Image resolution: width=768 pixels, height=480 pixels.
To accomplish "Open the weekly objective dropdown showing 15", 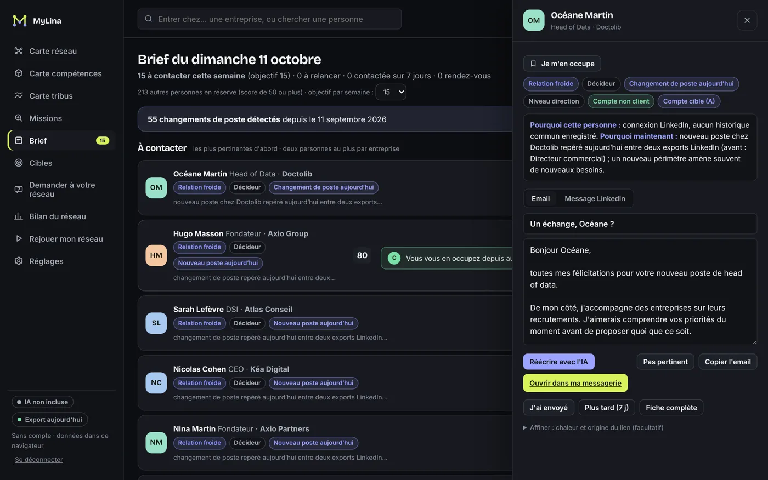I will [391, 92].
